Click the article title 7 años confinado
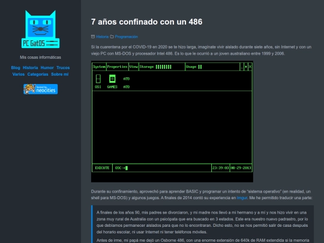This screenshot has height=243, width=324. [147, 22]
